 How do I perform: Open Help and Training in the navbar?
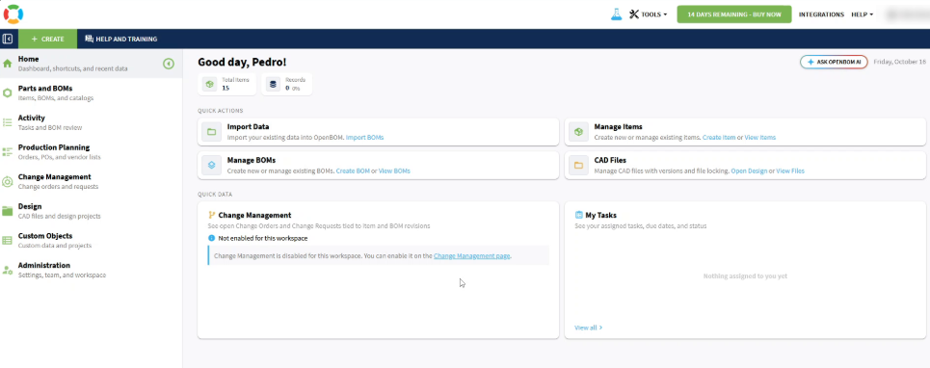[121, 39]
